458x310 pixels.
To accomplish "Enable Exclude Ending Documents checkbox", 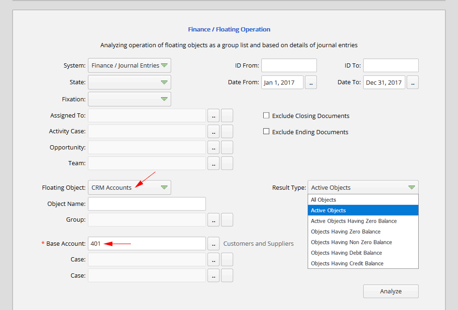I will 266,131.
